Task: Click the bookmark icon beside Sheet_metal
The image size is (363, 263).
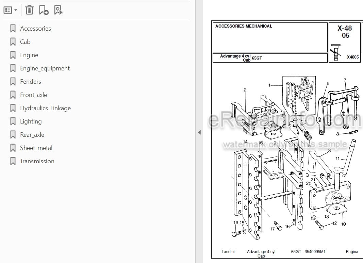Action: 13,148
